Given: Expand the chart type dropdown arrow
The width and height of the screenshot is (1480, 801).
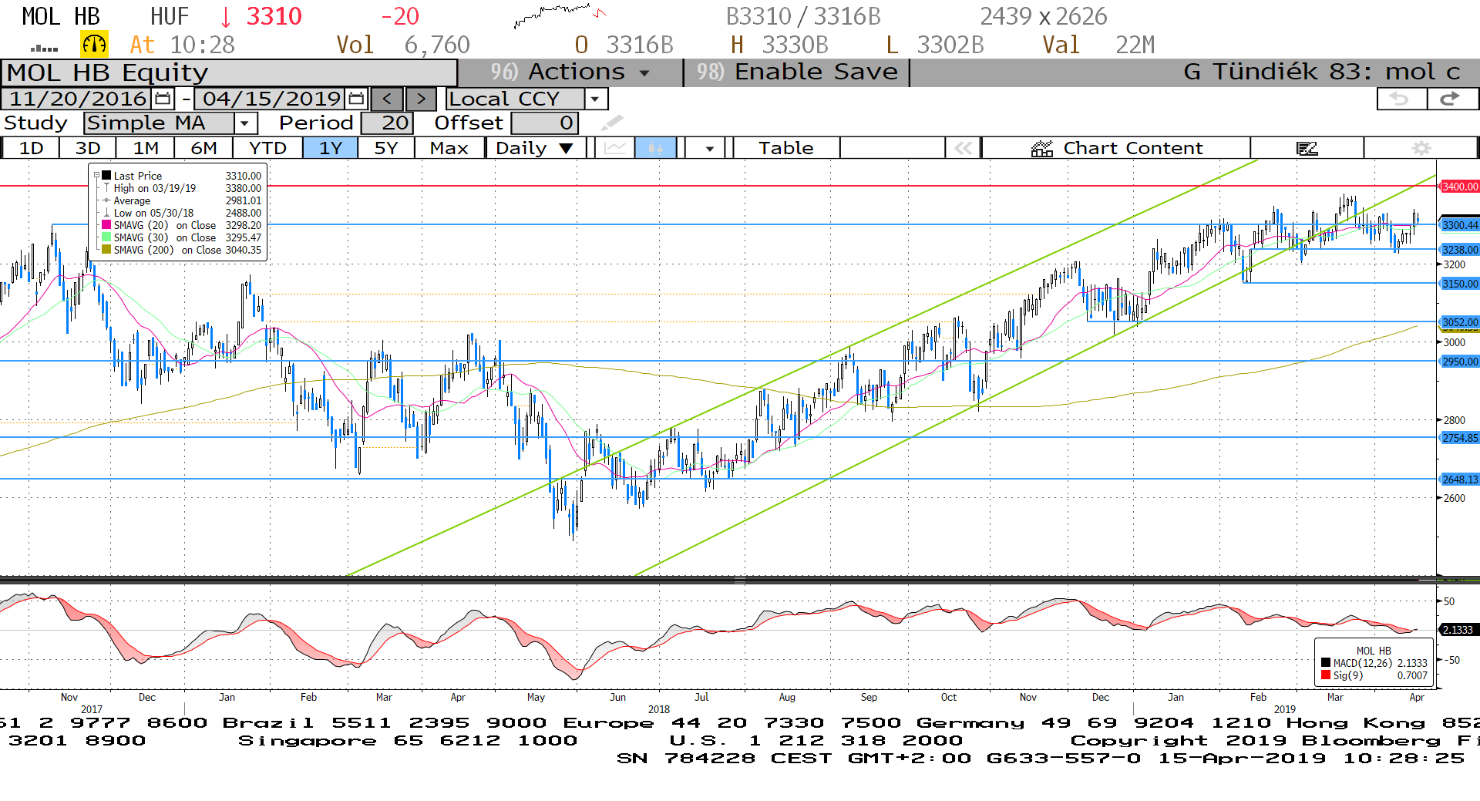Looking at the screenshot, I should point(709,148).
